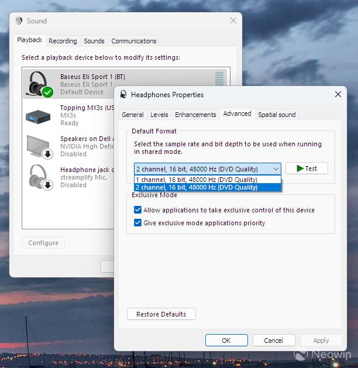Open the Levels tab
The width and height of the screenshot is (358, 368).
coord(159,115)
